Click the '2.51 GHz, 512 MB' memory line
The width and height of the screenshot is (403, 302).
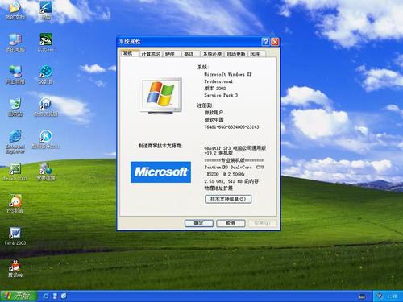click(x=231, y=181)
